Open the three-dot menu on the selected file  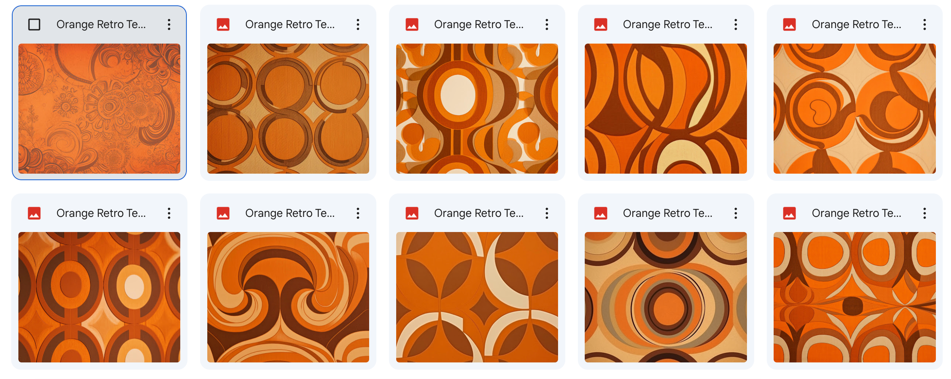169,24
